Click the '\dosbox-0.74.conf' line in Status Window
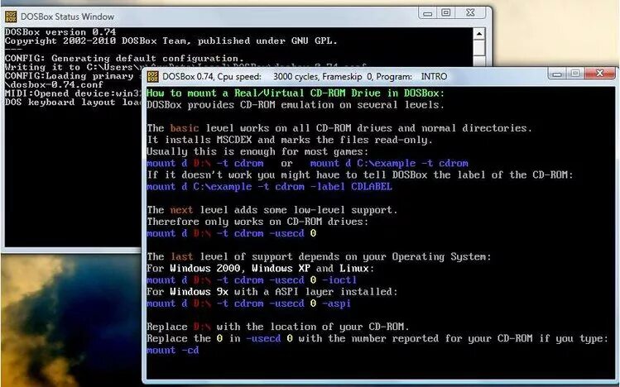 (x=54, y=84)
